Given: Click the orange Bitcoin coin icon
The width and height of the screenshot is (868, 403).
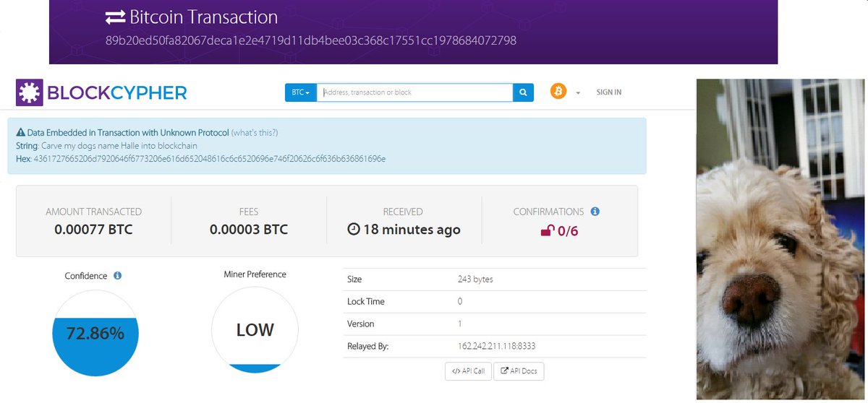Looking at the screenshot, I should click(x=558, y=92).
